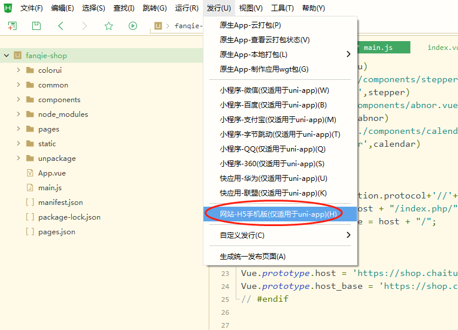Click the manifest.json bracket icon
This screenshot has height=330, width=458.
click(30, 202)
